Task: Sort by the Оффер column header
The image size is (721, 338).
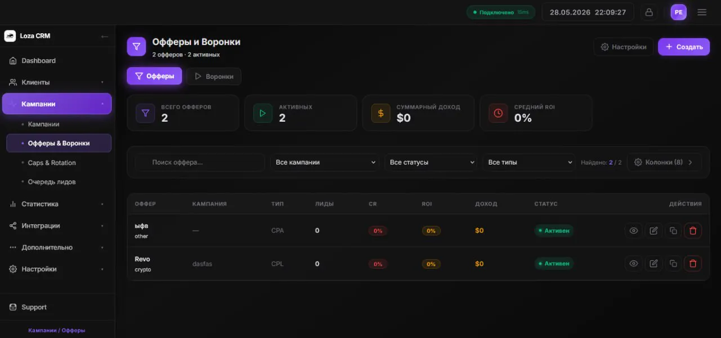Action: (x=145, y=204)
